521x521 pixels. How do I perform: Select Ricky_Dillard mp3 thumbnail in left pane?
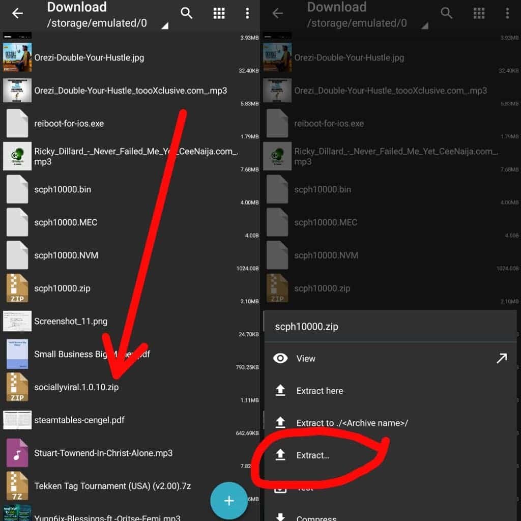tap(17, 156)
